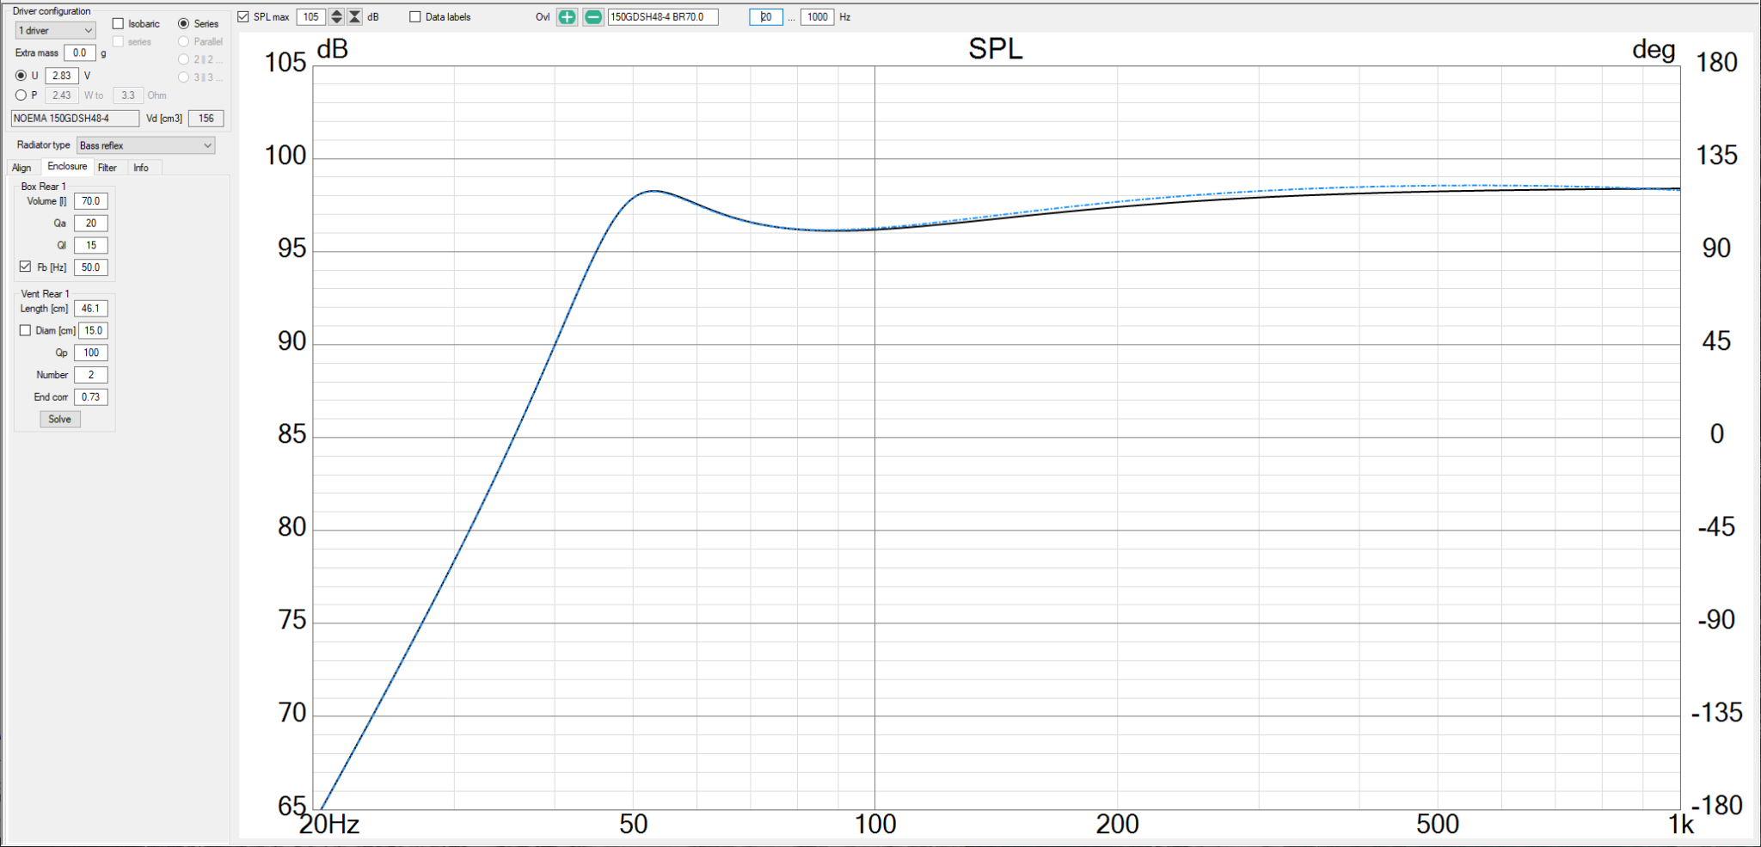This screenshot has height=847, width=1761.
Task: Switch to the Enclosure tab
Action: (x=67, y=167)
